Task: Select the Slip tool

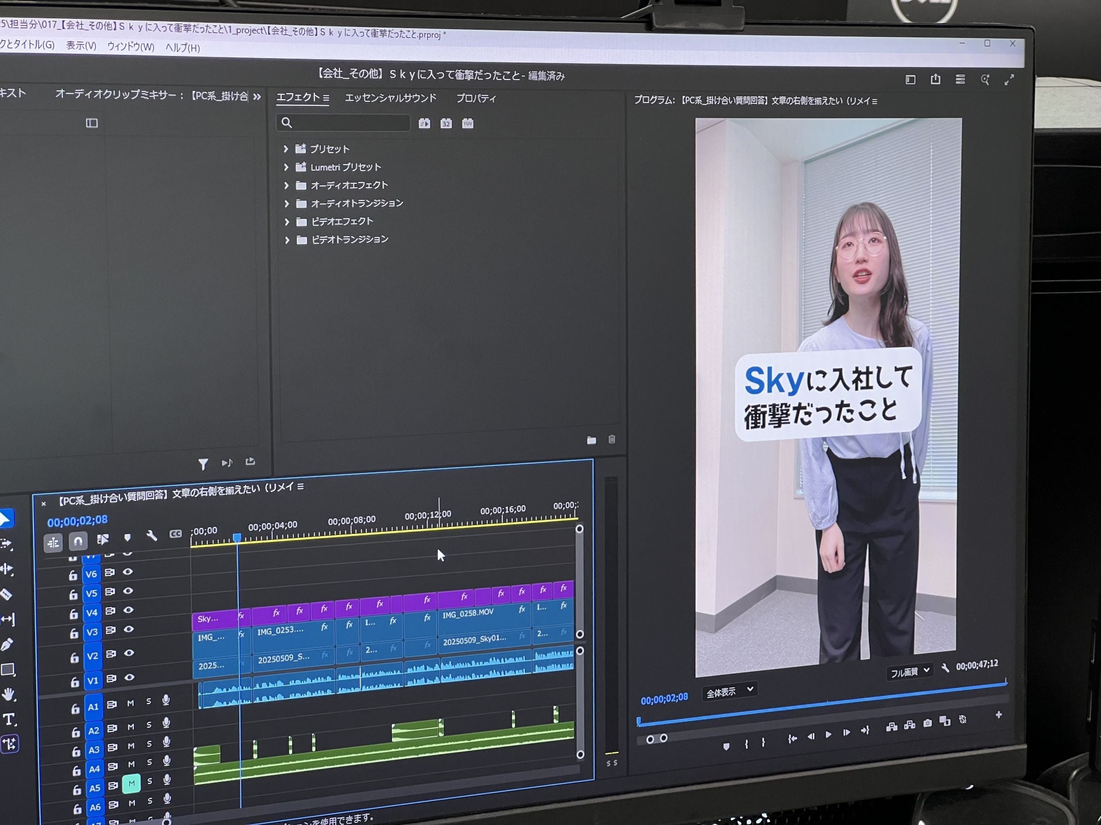Action: pyautogui.click(x=7, y=619)
